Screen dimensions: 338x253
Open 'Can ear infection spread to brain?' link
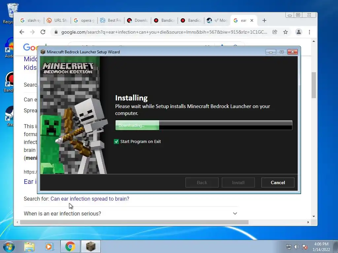click(x=90, y=199)
